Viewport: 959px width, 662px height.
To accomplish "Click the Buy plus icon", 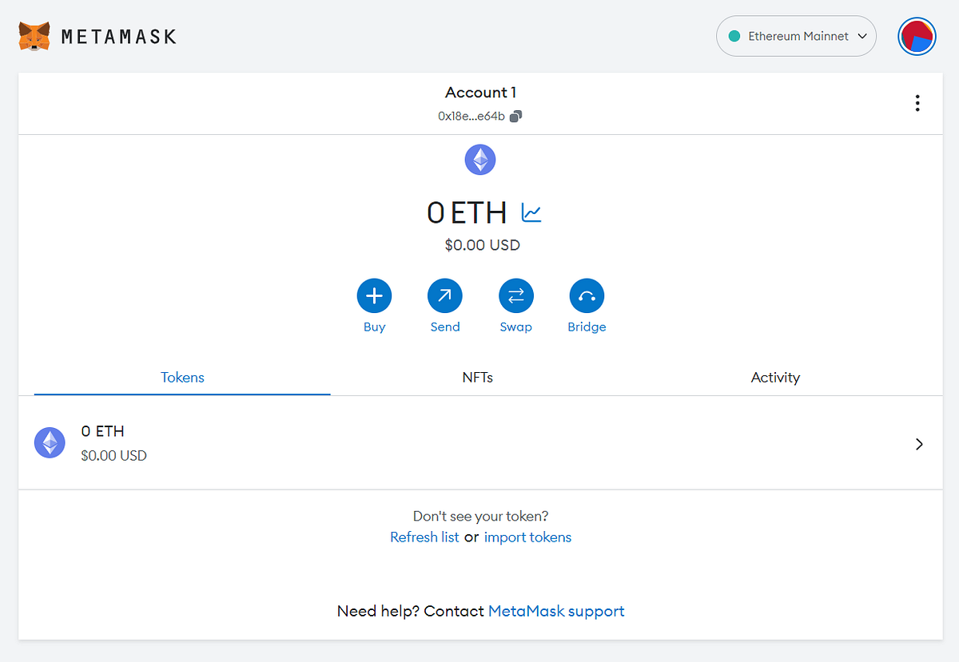I will (x=374, y=295).
